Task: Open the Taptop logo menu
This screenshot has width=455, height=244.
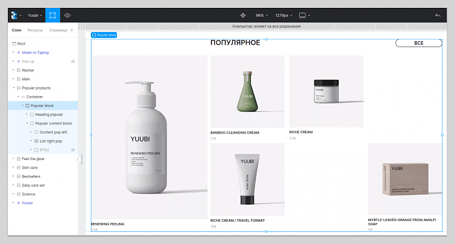Action: click(x=14, y=15)
